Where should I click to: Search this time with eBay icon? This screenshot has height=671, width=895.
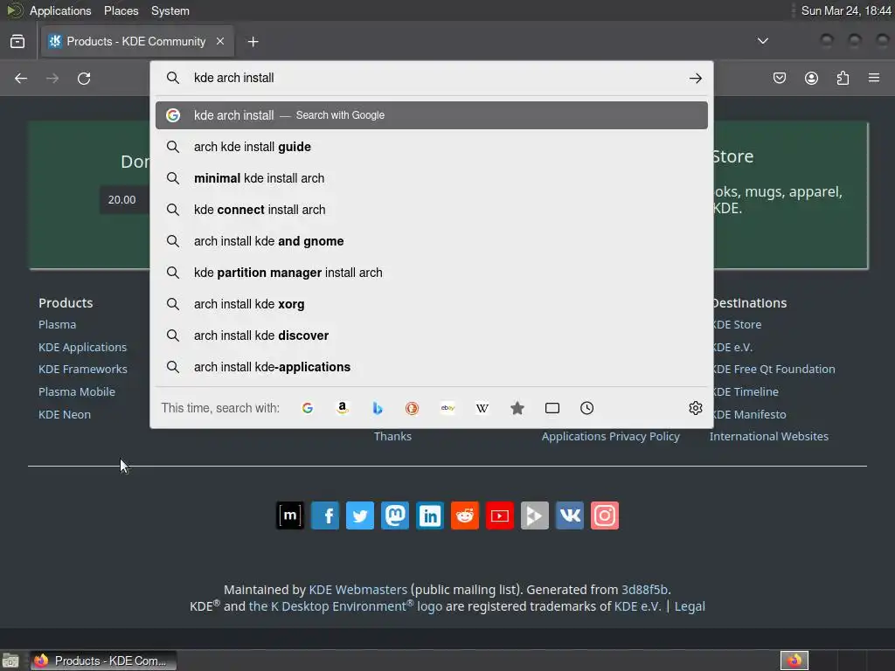pyautogui.click(x=447, y=408)
